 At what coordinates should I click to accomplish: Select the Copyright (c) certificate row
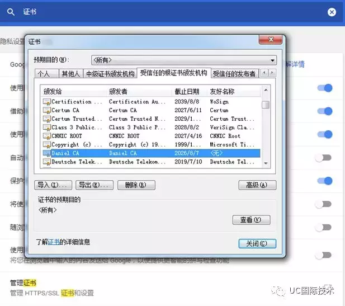tap(151, 145)
